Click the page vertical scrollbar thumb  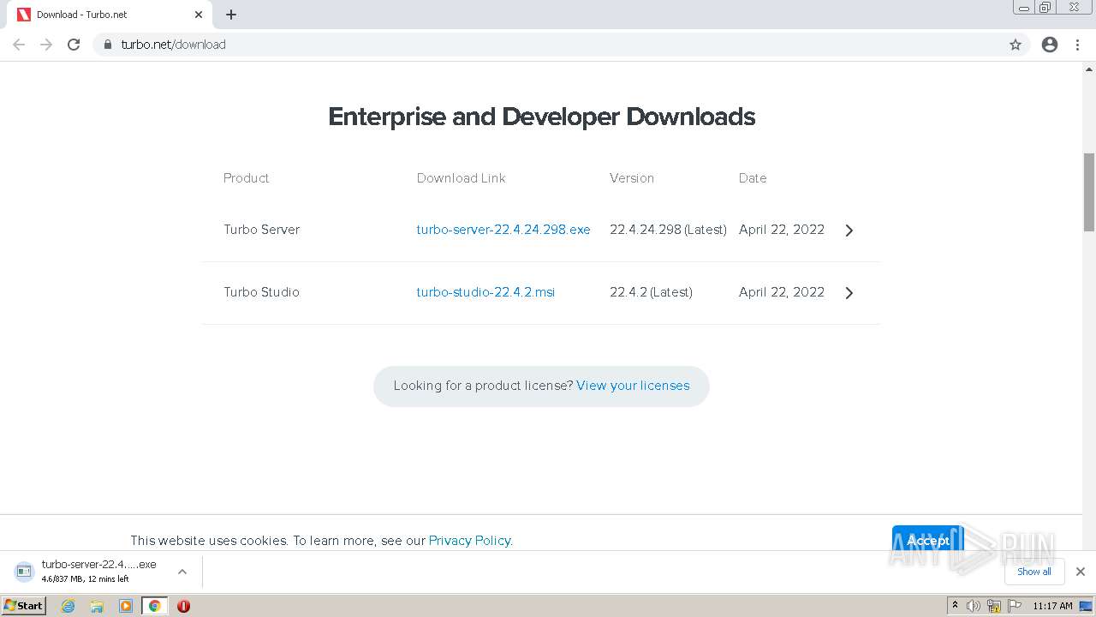(x=1089, y=193)
